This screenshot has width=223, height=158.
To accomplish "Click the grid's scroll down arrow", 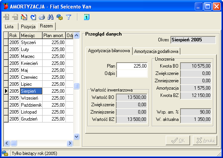I will [x=77, y=137].
